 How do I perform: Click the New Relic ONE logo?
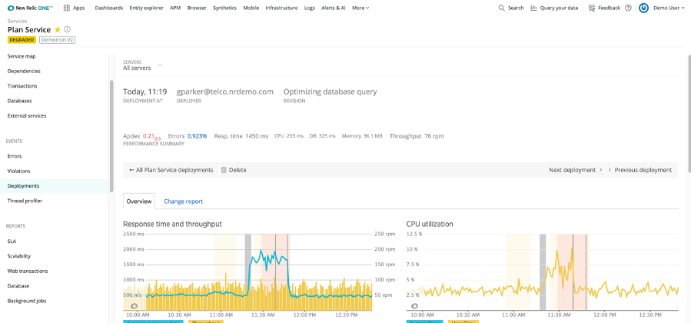pyautogui.click(x=30, y=8)
